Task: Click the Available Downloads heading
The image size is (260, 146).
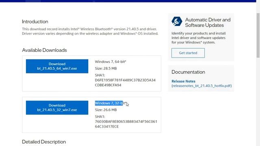Action: (x=44, y=50)
